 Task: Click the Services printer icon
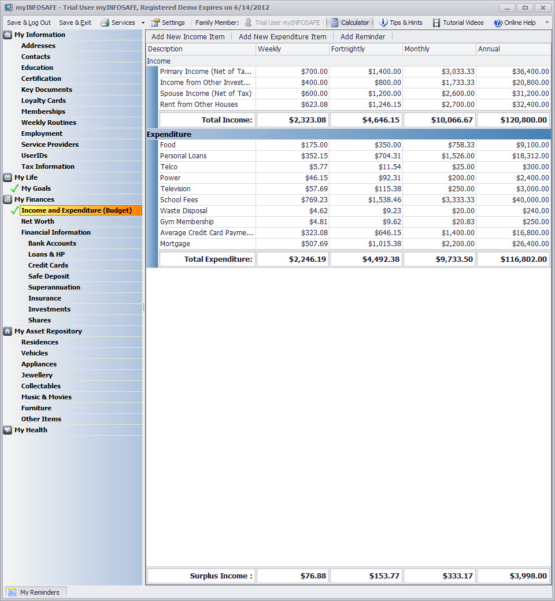[x=105, y=23]
